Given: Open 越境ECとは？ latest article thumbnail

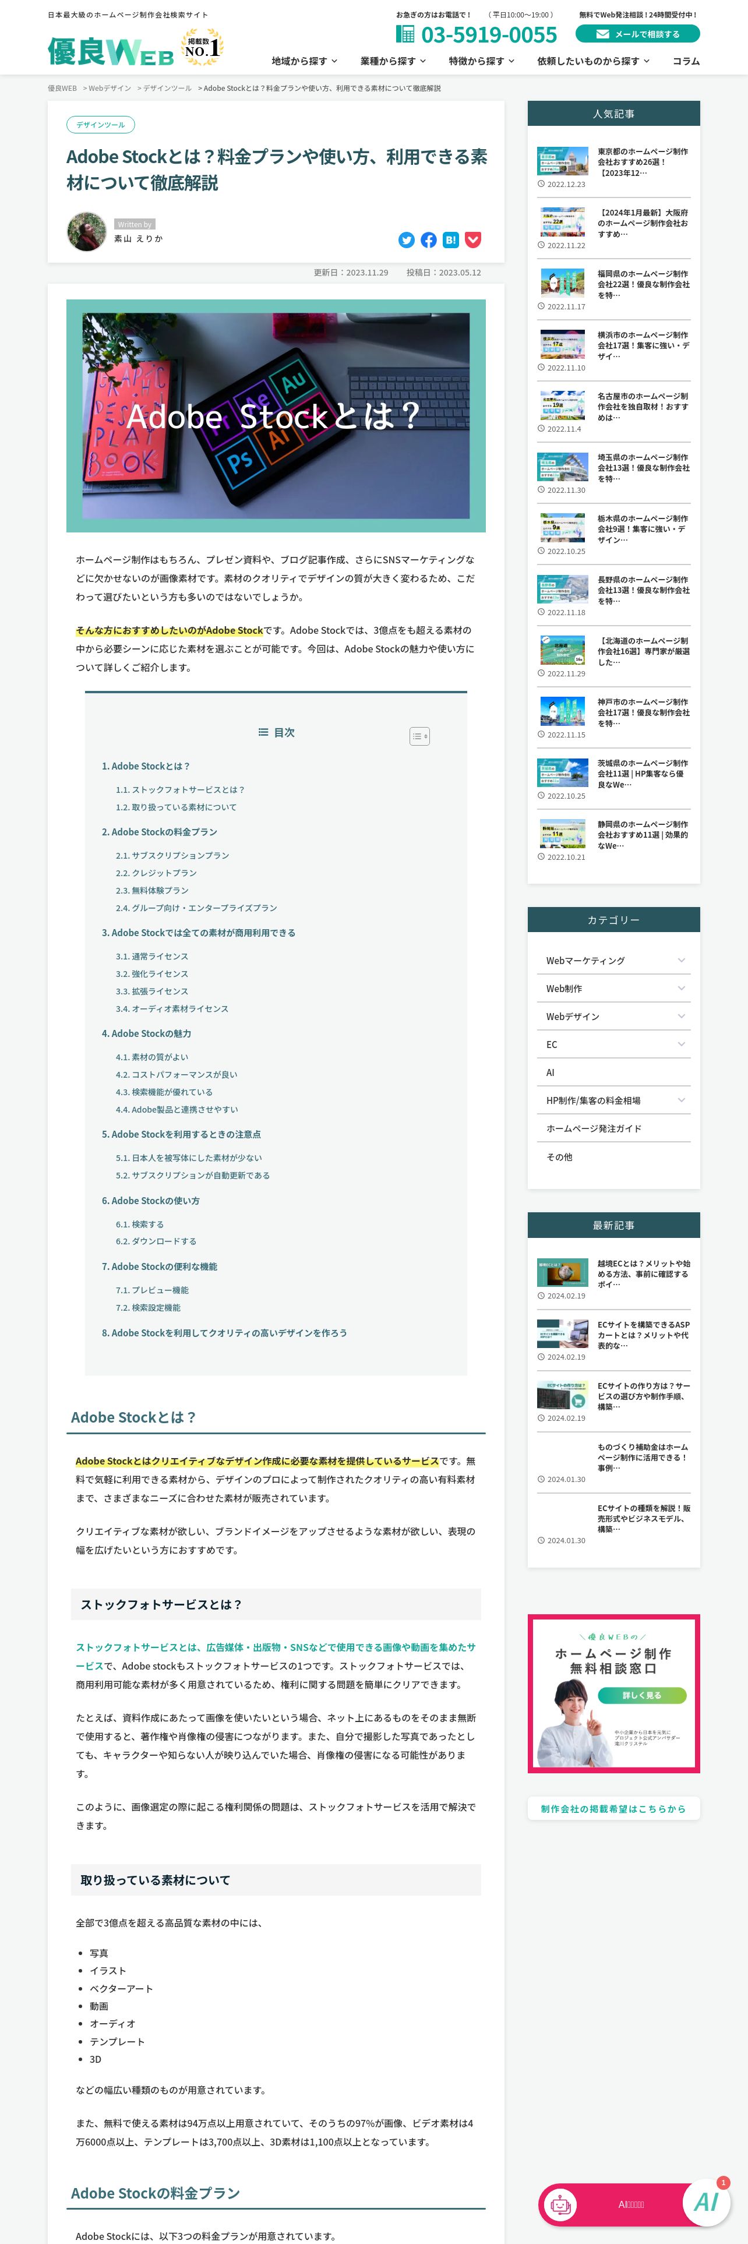Looking at the screenshot, I should pos(562,1273).
